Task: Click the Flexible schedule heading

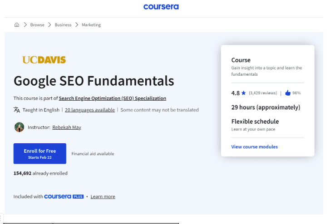Action: click(255, 122)
